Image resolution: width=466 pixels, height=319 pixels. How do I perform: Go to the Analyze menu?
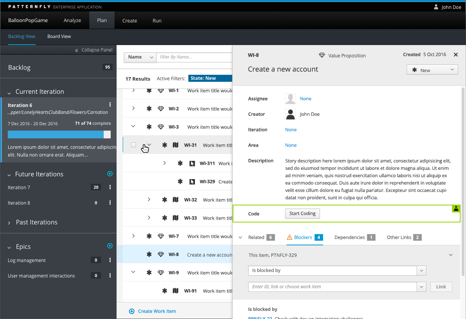[x=72, y=21]
